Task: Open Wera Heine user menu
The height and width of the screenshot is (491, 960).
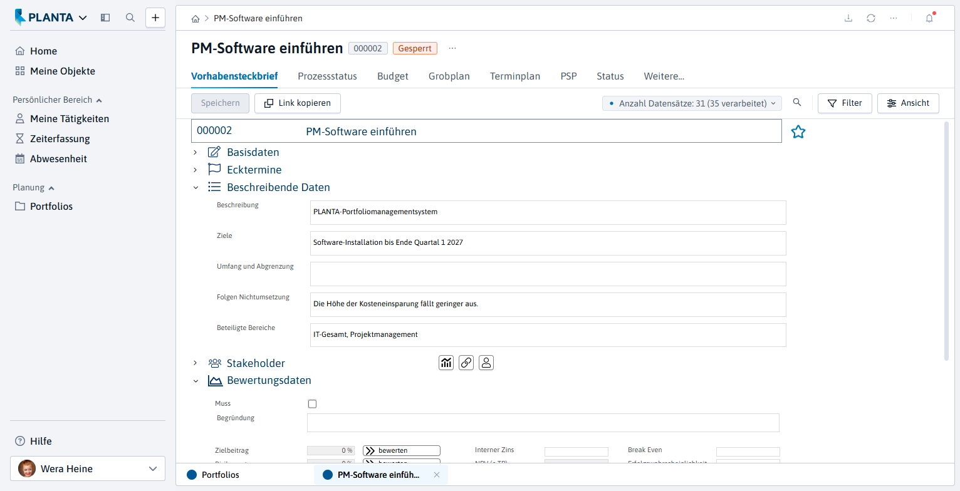Action: coord(88,468)
